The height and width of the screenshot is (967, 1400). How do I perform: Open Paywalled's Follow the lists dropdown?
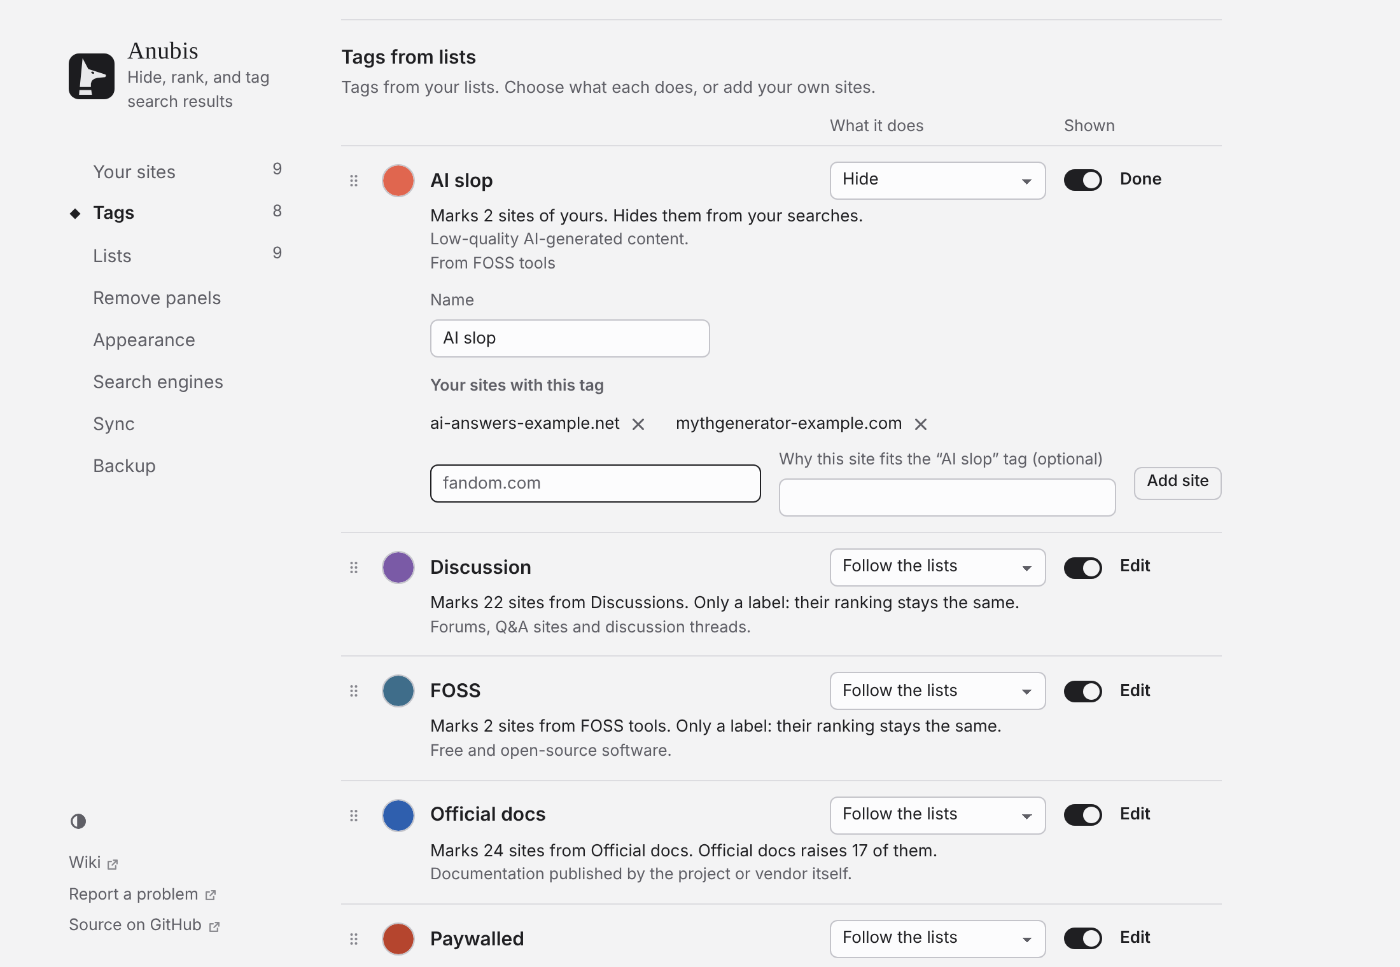coord(937,939)
